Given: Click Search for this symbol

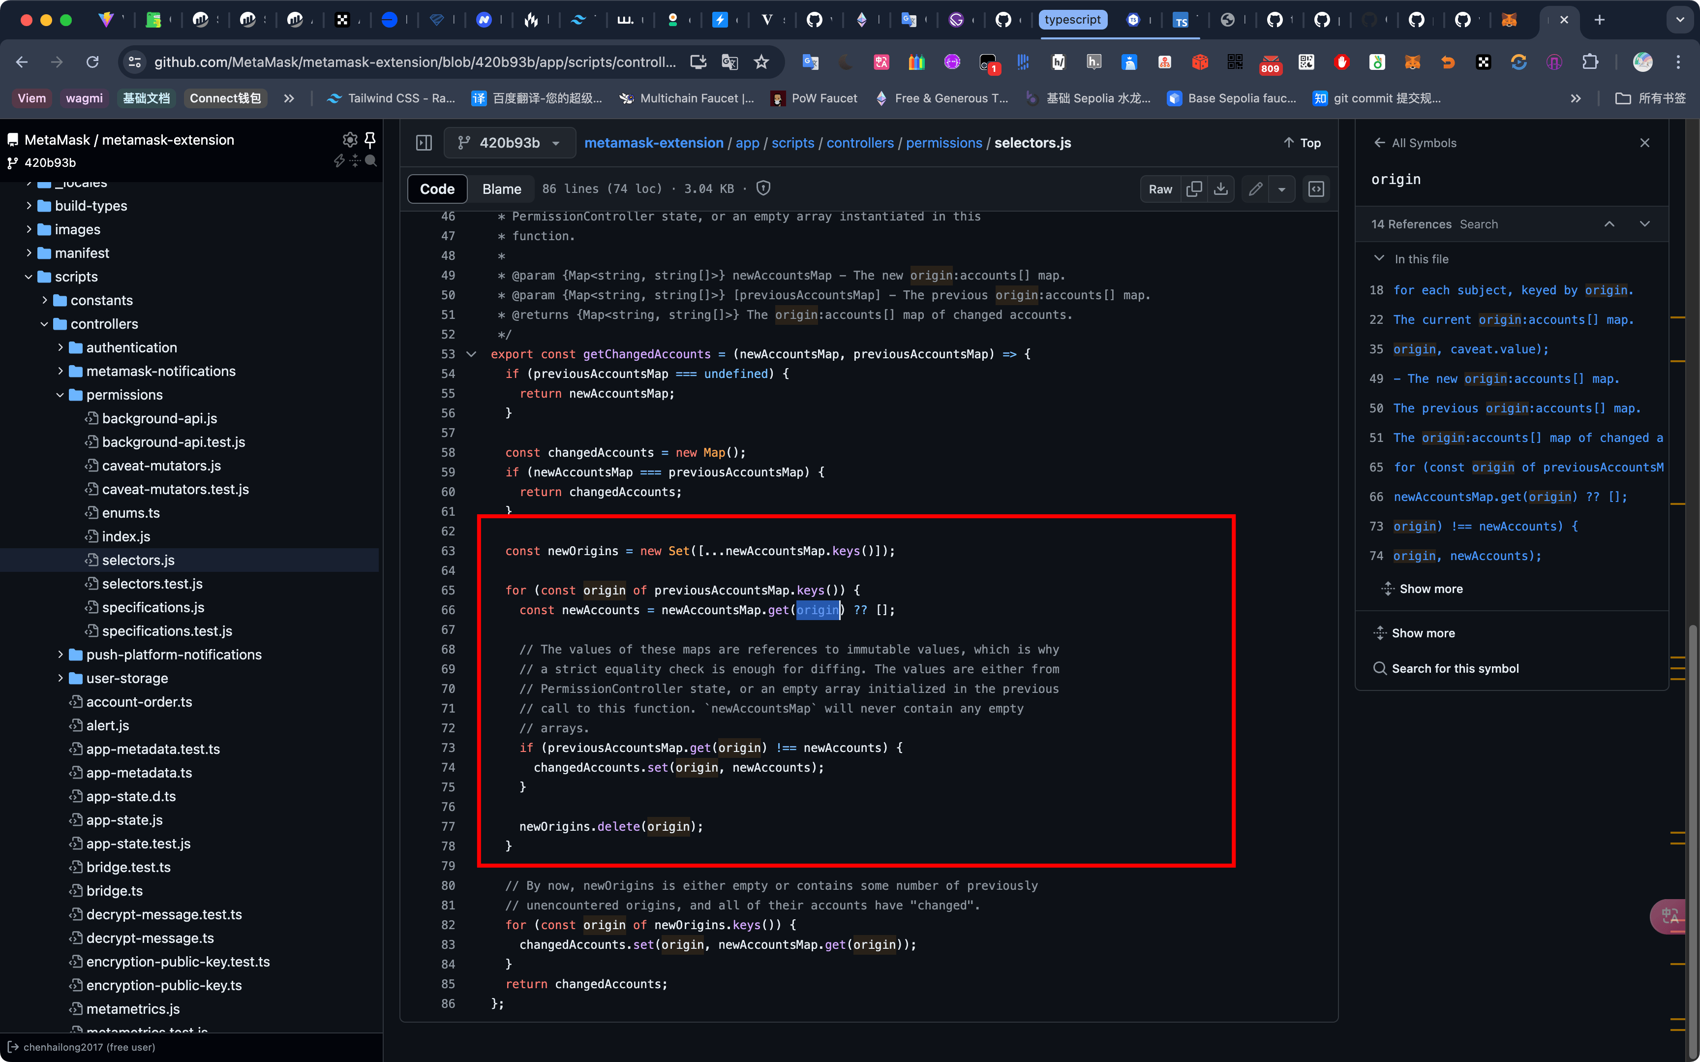Looking at the screenshot, I should tap(1447, 668).
